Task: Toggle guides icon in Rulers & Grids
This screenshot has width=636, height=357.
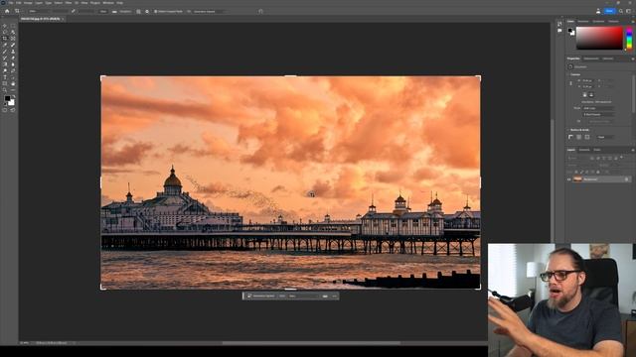Action: 587,137
